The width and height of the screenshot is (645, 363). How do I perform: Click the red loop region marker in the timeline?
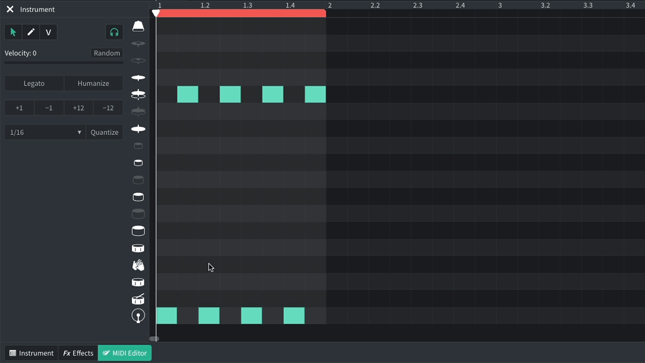tap(240, 13)
